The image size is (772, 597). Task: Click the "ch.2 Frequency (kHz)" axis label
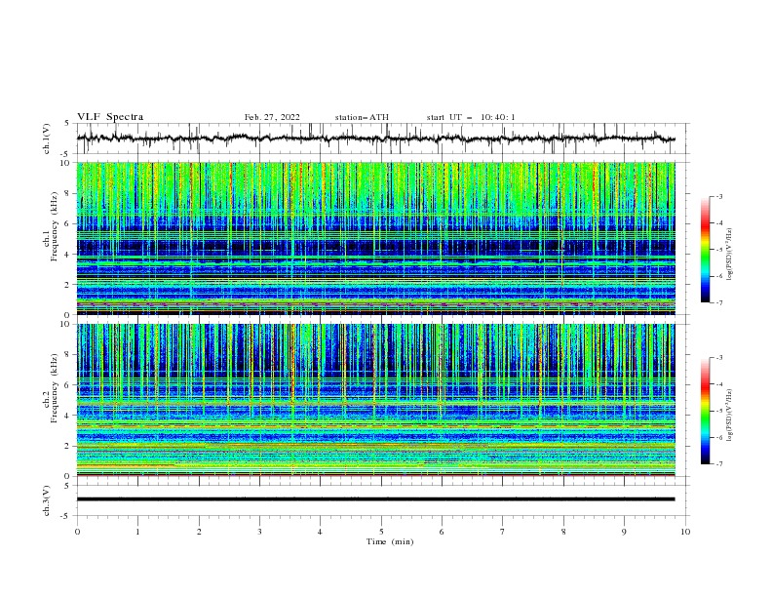[51, 388]
